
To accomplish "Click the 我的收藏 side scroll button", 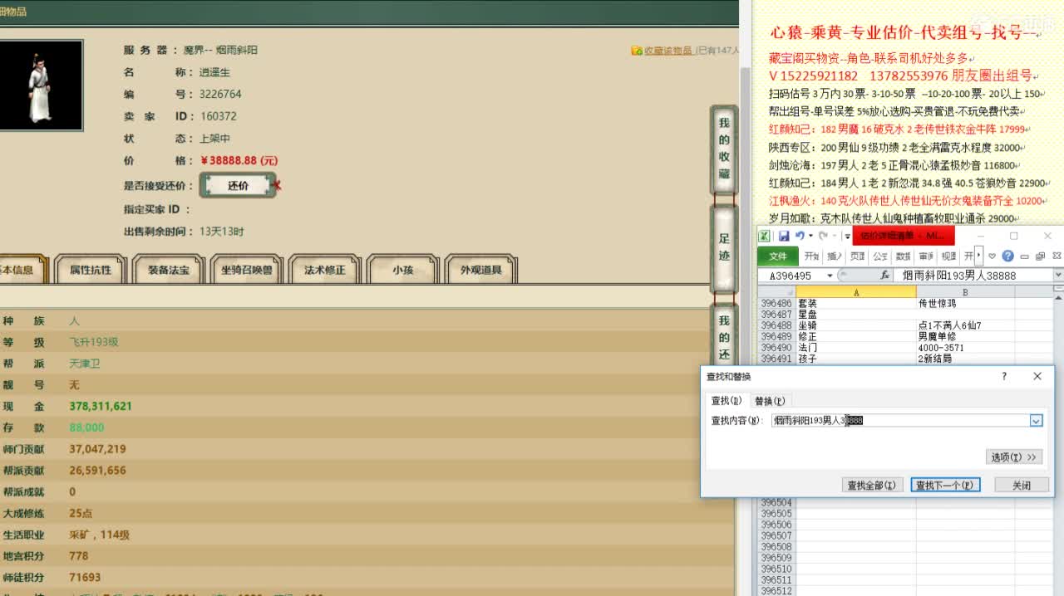I will tap(724, 149).
